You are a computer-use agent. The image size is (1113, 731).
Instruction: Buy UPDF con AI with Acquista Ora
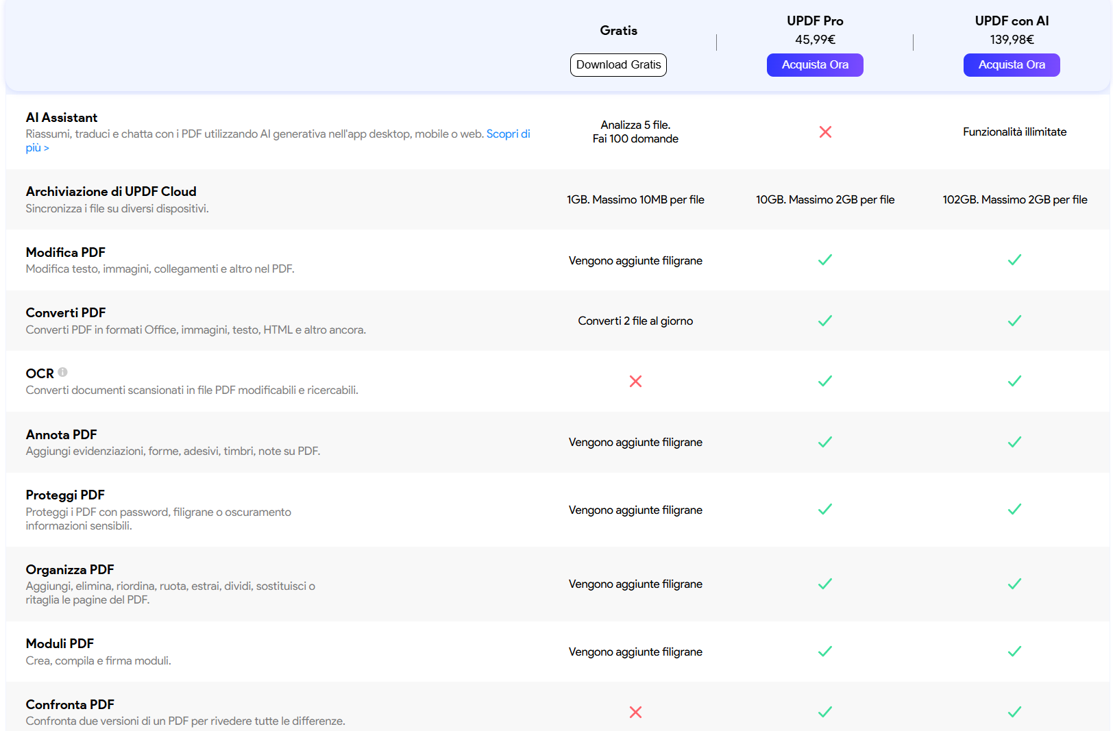(x=1012, y=65)
